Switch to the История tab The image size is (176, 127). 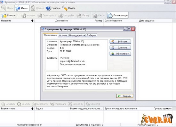[63, 35]
